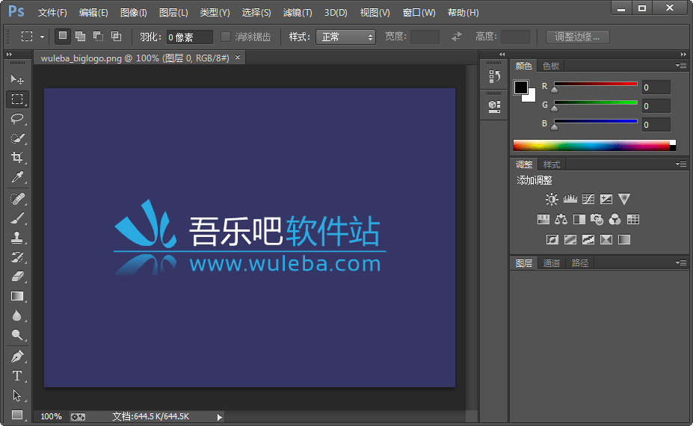The height and width of the screenshot is (426, 693).
Task: Select the Brush tool
Action: pyautogui.click(x=17, y=218)
